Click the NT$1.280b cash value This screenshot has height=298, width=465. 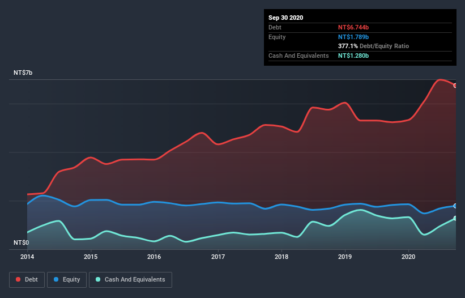353,56
